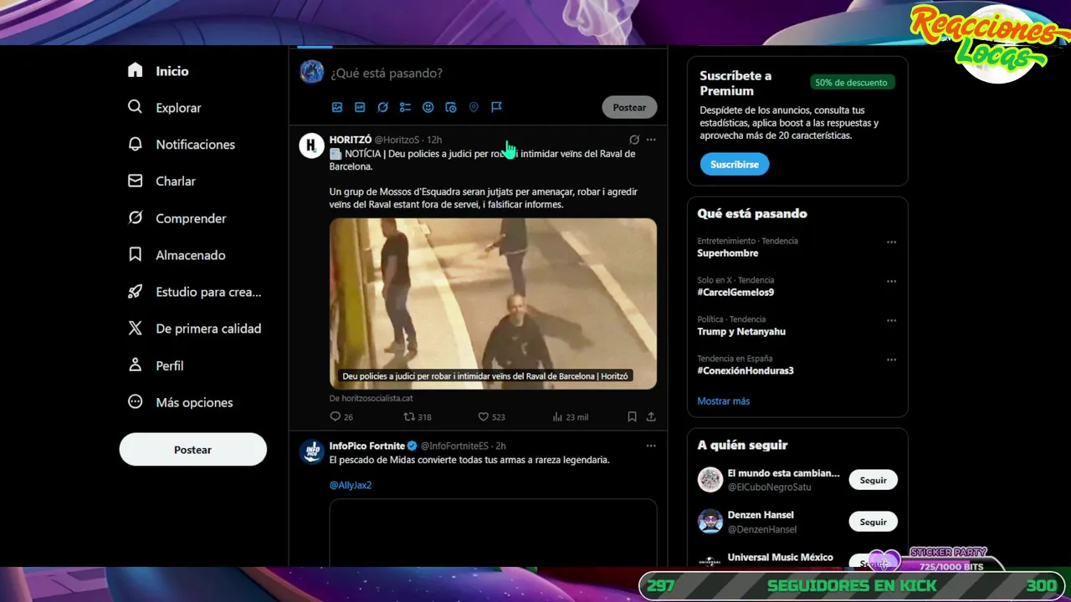Click the Grok icon in composer toolbar
The width and height of the screenshot is (1071, 602).
[x=382, y=107]
